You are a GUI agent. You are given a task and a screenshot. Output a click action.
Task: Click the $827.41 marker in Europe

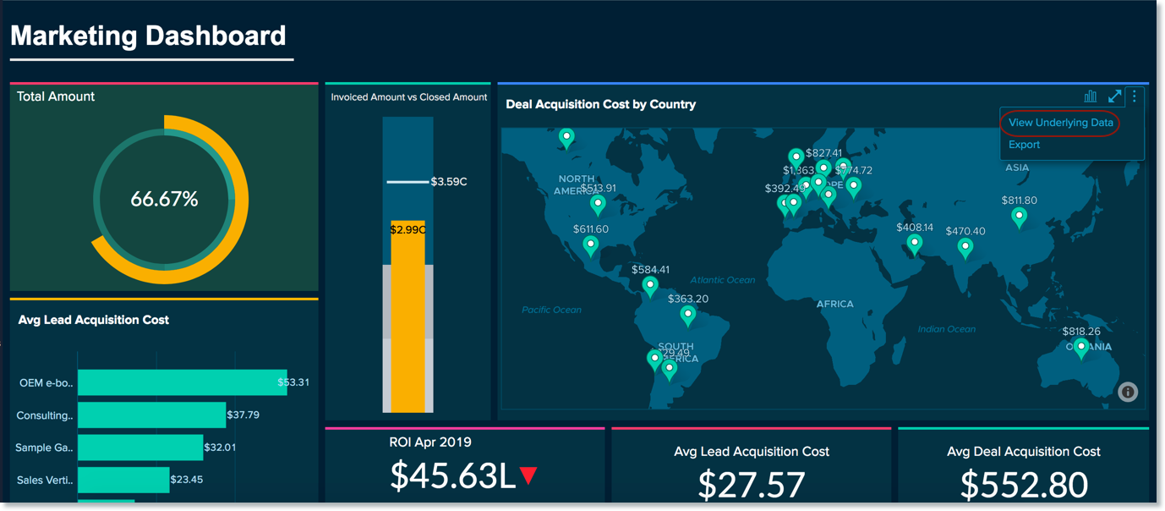[x=796, y=157]
